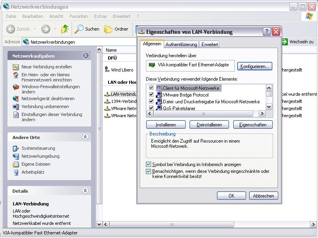This screenshot has height=238, width=318.
Task: Confirm dialog with OK button
Action: pos(231,196)
